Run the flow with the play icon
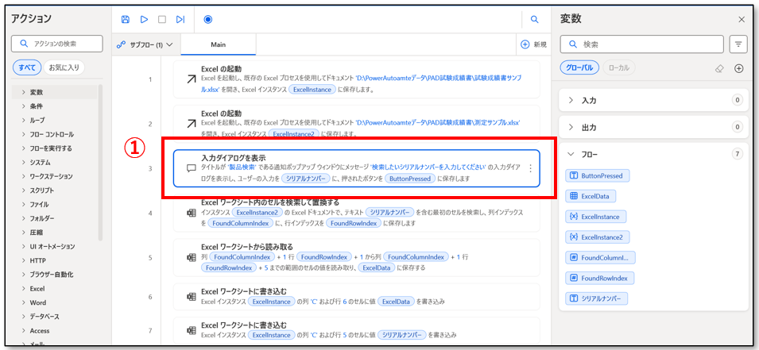Viewport: 759px width, 350px height. tap(144, 19)
